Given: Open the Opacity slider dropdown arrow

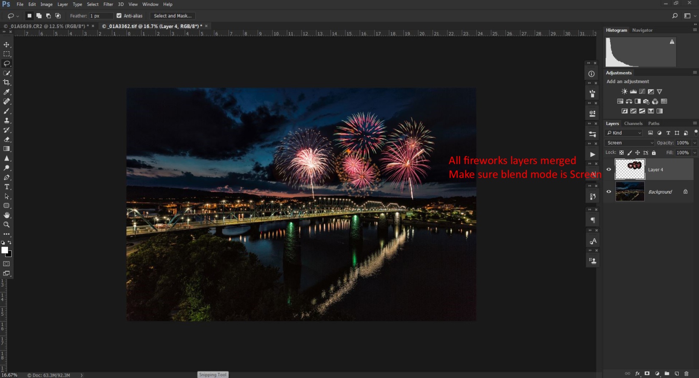Looking at the screenshot, I should click(x=695, y=143).
